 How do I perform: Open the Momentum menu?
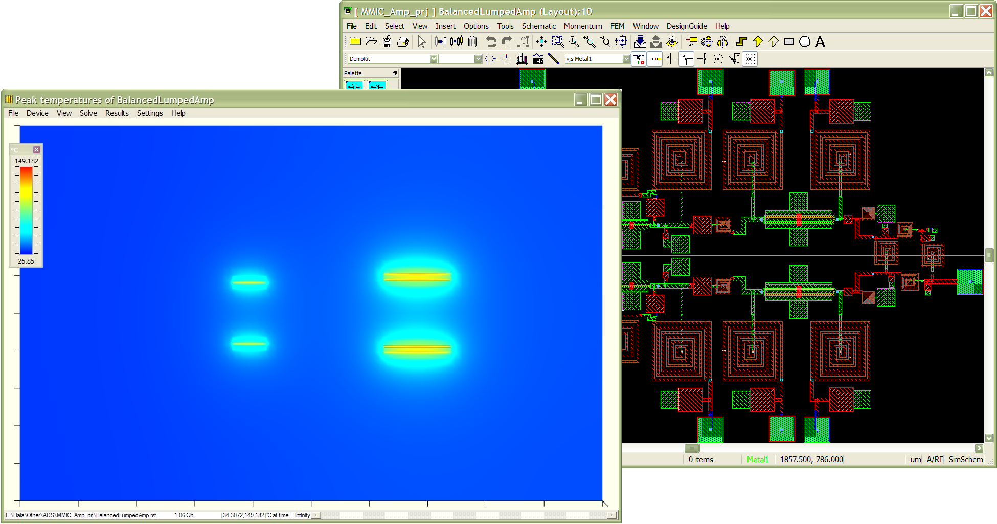(582, 26)
